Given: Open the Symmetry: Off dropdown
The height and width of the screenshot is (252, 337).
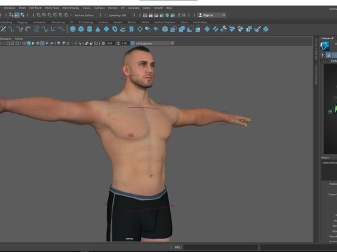Looking at the screenshot, I should (x=118, y=15).
